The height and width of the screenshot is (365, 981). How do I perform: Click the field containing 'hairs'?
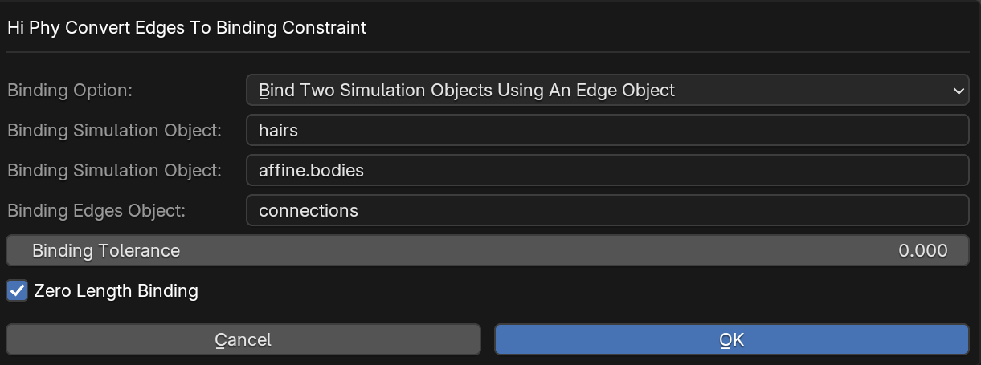coord(607,130)
